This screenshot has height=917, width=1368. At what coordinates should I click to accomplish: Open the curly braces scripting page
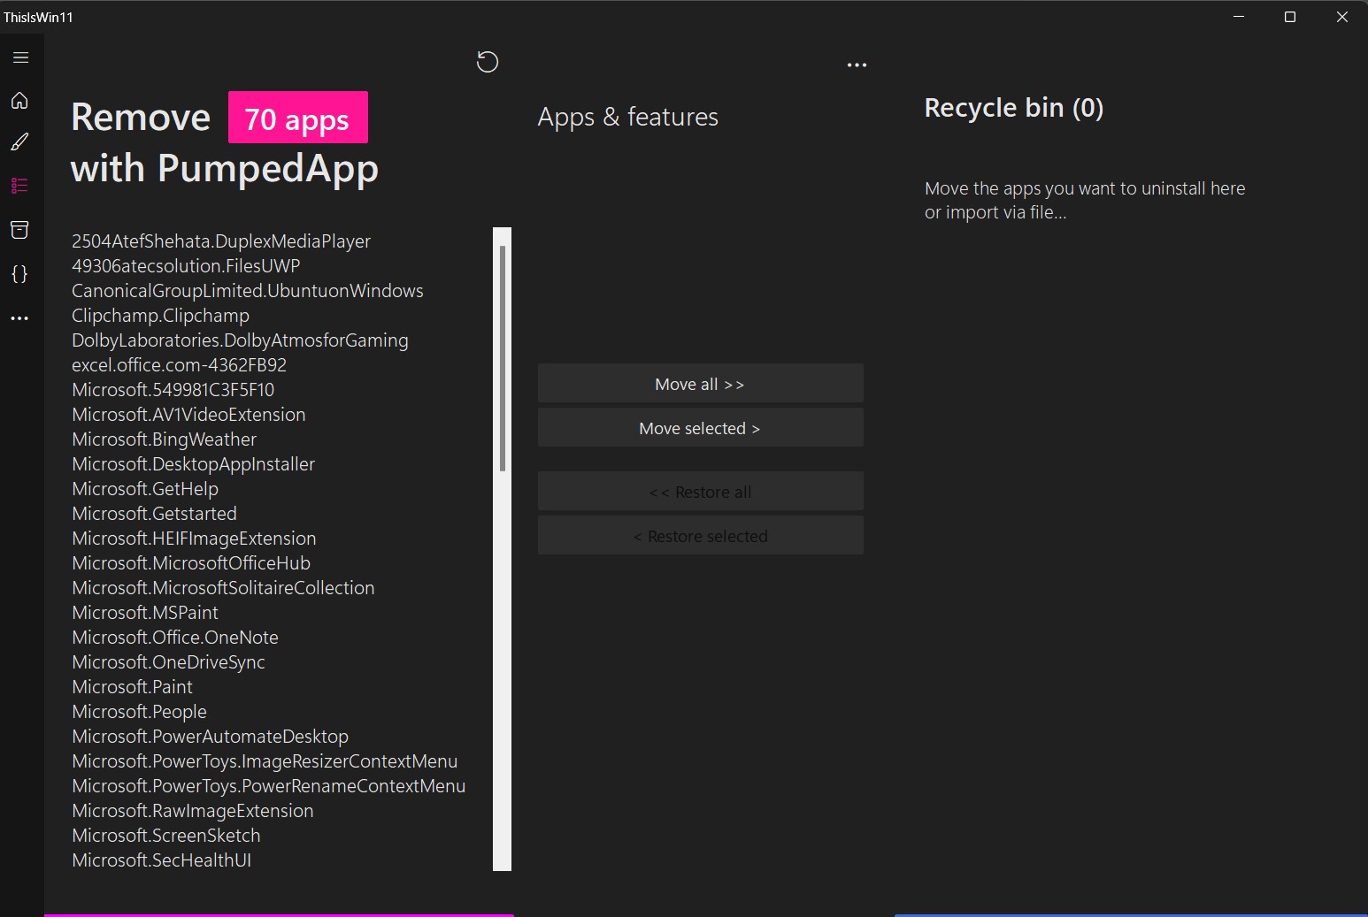(x=19, y=274)
